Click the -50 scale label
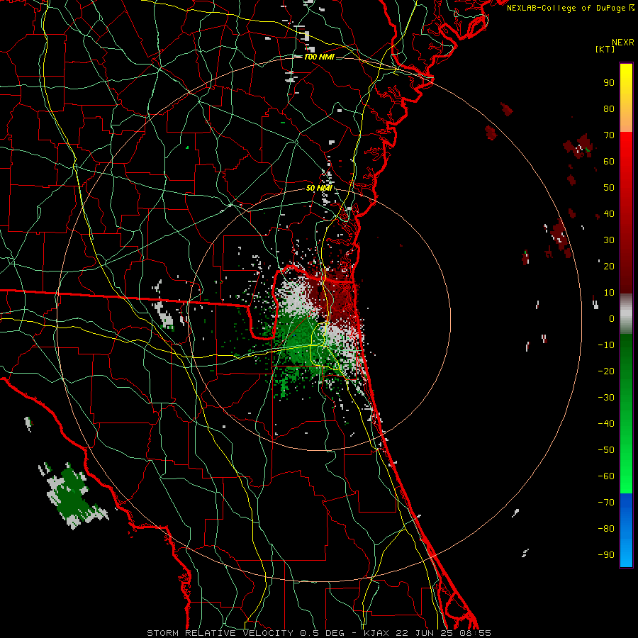The height and width of the screenshot is (638, 638). tap(606, 450)
